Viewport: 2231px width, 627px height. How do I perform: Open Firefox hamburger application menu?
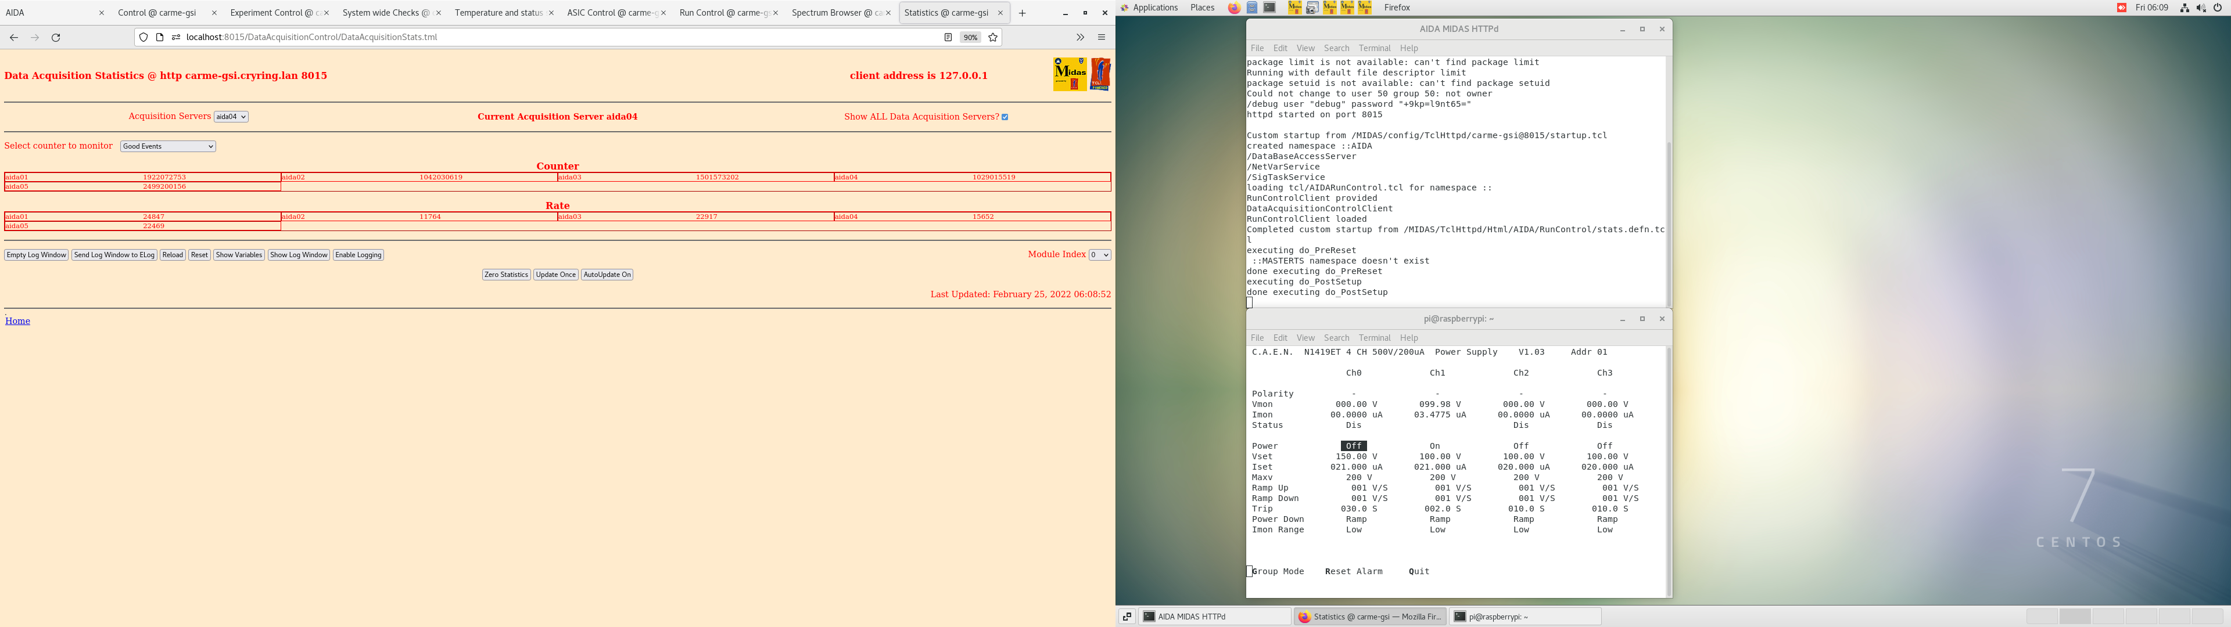coord(1102,37)
